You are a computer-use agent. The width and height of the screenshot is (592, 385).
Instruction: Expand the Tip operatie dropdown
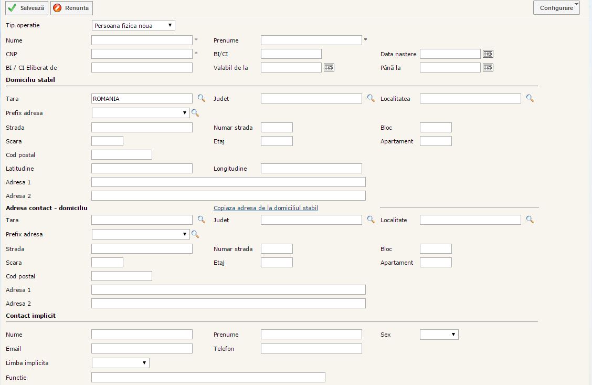(x=133, y=25)
